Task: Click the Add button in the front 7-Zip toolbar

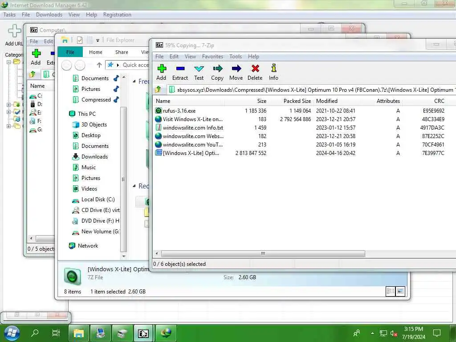Action: [x=161, y=72]
